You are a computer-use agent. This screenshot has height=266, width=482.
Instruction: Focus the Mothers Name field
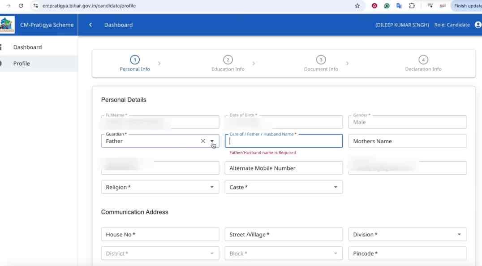(x=407, y=141)
